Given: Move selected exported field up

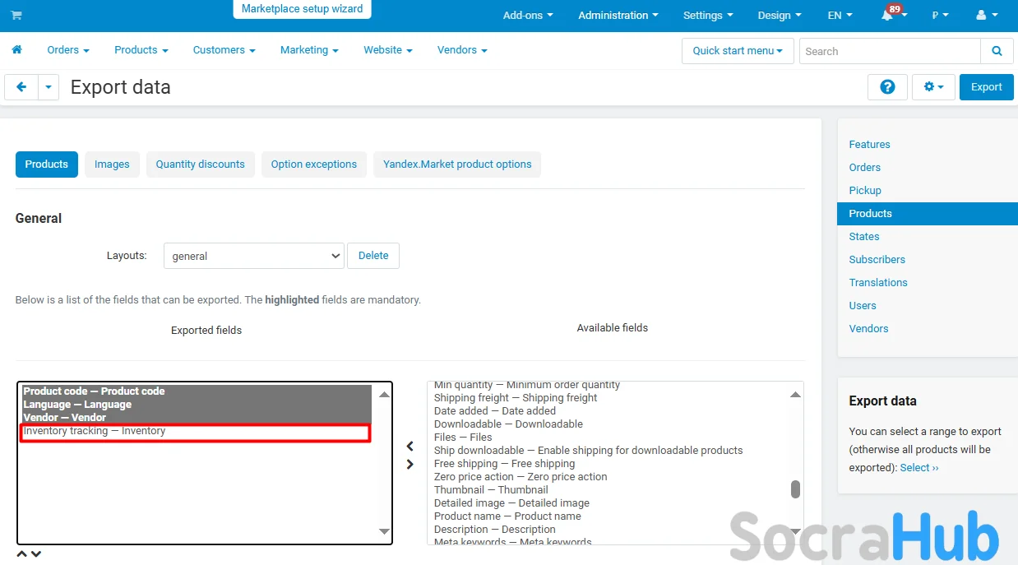Looking at the screenshot, I should 22,554.
